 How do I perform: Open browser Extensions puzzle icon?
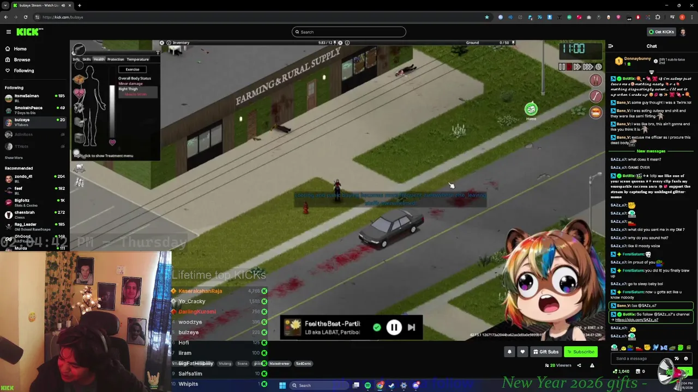point(658,17)
